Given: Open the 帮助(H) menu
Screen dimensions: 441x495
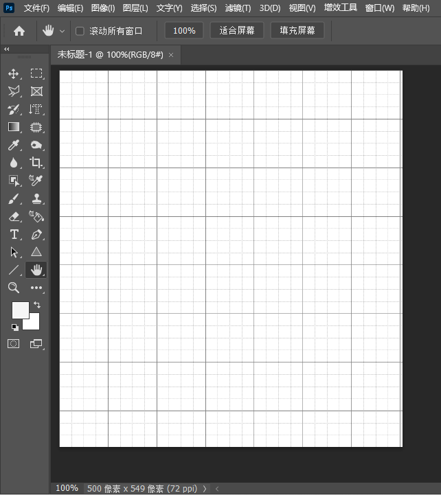Looking at the screenshot, I should point(416,8).
